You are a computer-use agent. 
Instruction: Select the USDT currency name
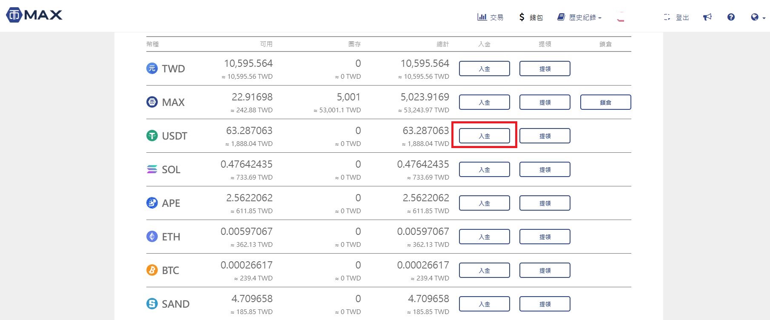click(174, 136)
